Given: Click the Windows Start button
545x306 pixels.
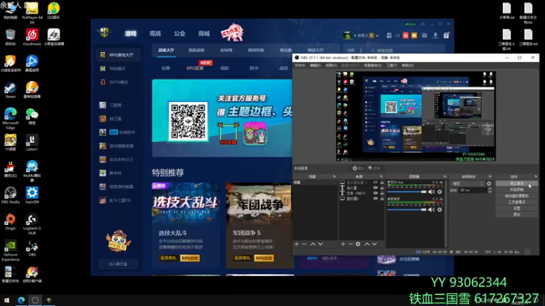Looking at the screenshot, I should pos(7,300).
